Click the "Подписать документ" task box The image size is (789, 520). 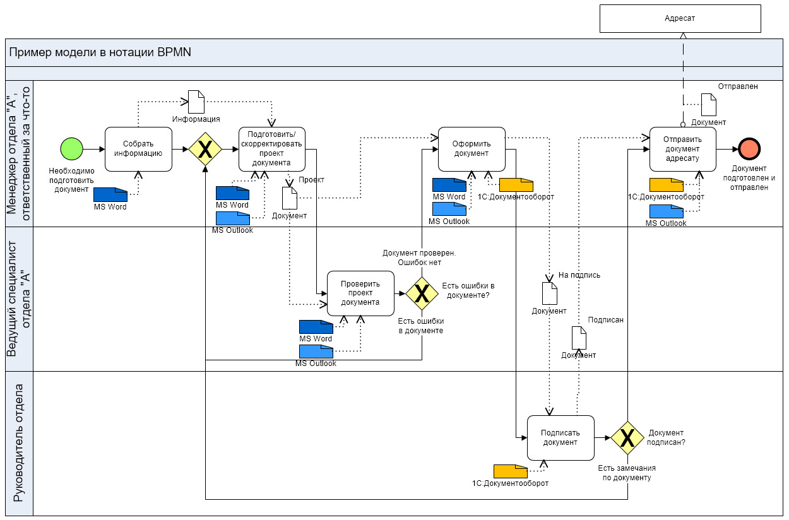pyautogui.click(x=561, y=438)
